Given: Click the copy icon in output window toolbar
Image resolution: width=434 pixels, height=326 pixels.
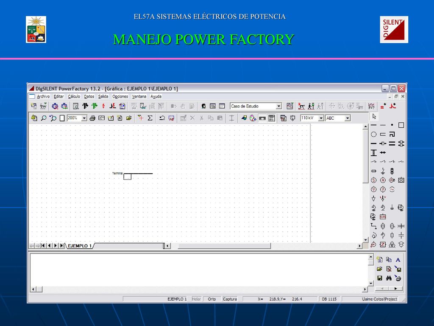Looking at the screenshot, I should [389, 260].
